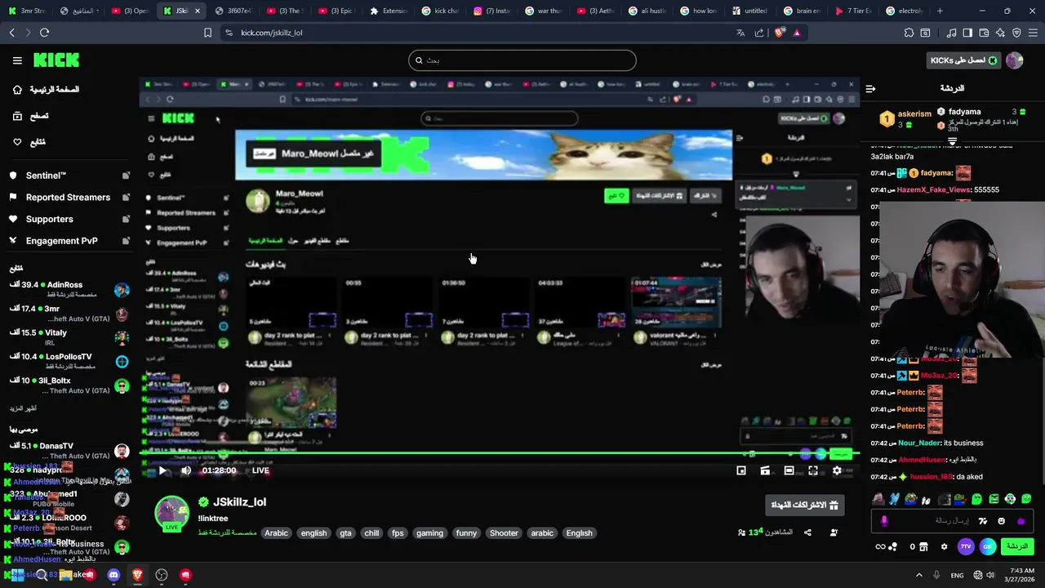Open the Following heart page

(x=29, y=142)
